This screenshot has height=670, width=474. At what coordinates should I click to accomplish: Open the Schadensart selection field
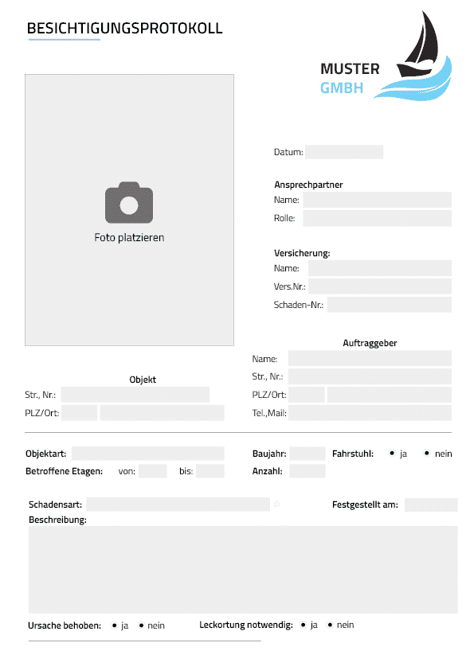178,504
